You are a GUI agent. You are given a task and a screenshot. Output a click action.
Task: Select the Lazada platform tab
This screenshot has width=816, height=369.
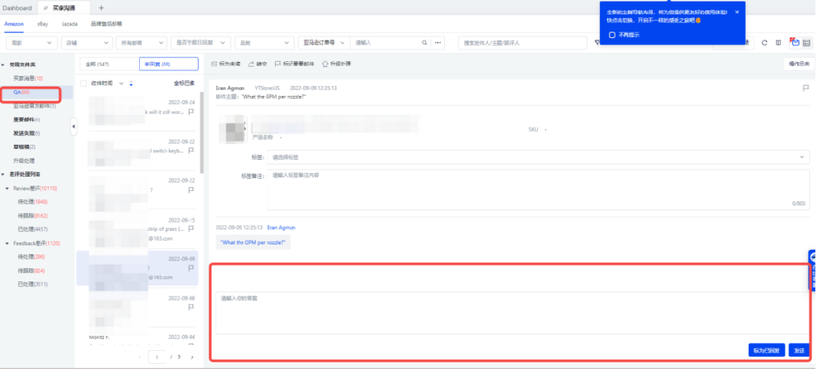coord(70,24)
